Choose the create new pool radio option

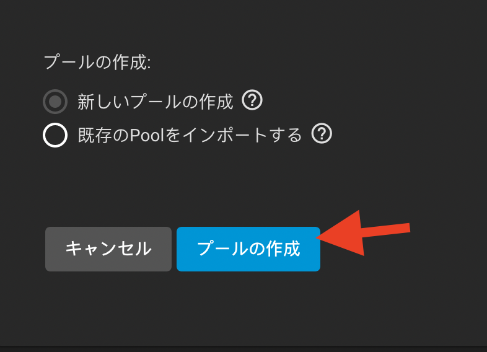pos(55,102)
